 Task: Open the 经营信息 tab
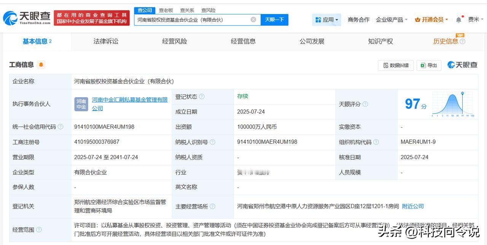pos(243,41)
